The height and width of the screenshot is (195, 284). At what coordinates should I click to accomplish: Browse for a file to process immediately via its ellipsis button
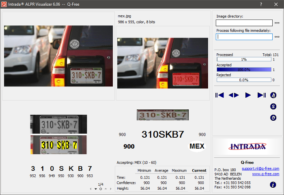coord(277,37)
